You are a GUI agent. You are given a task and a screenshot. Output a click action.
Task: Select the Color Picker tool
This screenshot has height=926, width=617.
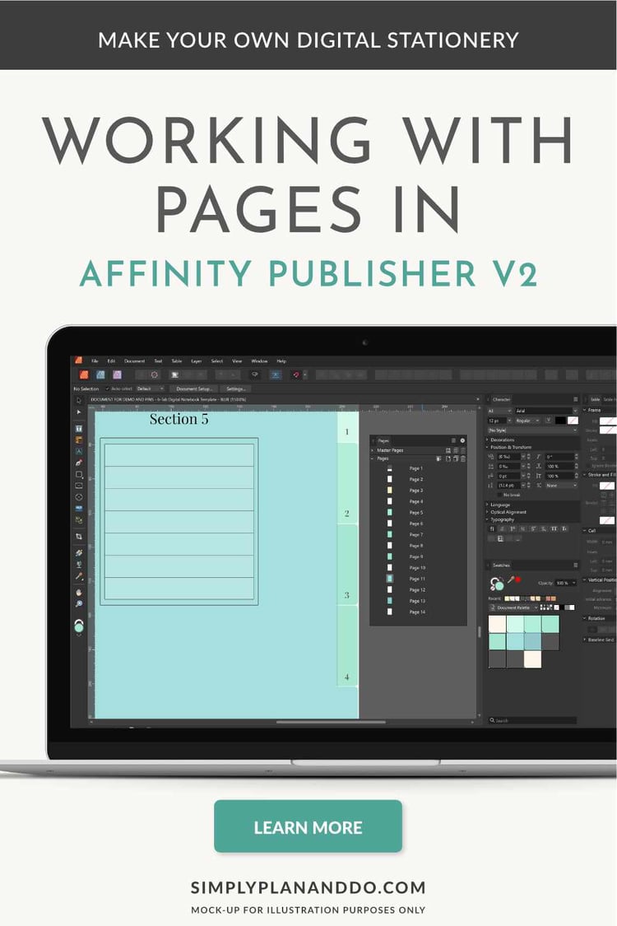[78, 576]
